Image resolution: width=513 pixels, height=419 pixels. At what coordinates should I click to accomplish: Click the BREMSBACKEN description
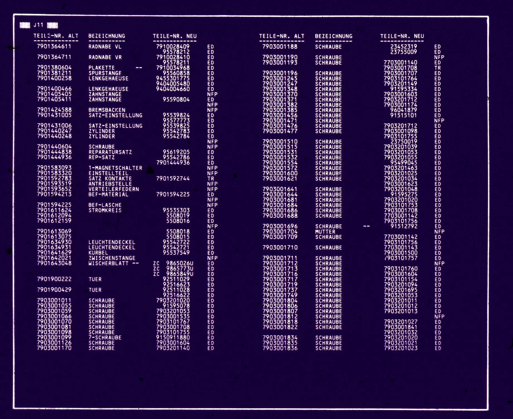(x=107, y=110)
